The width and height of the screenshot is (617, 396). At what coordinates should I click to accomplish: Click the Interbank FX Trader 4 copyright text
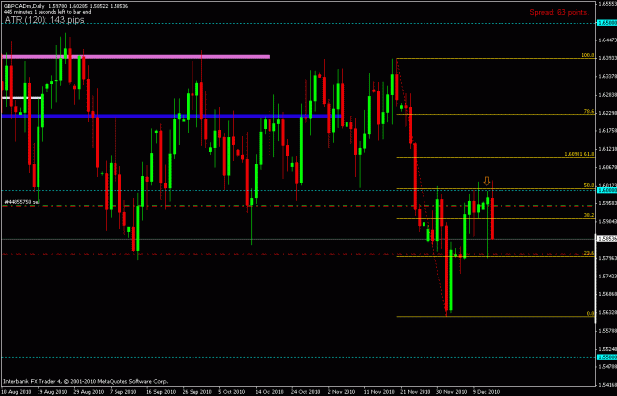(x=85, y=381)
